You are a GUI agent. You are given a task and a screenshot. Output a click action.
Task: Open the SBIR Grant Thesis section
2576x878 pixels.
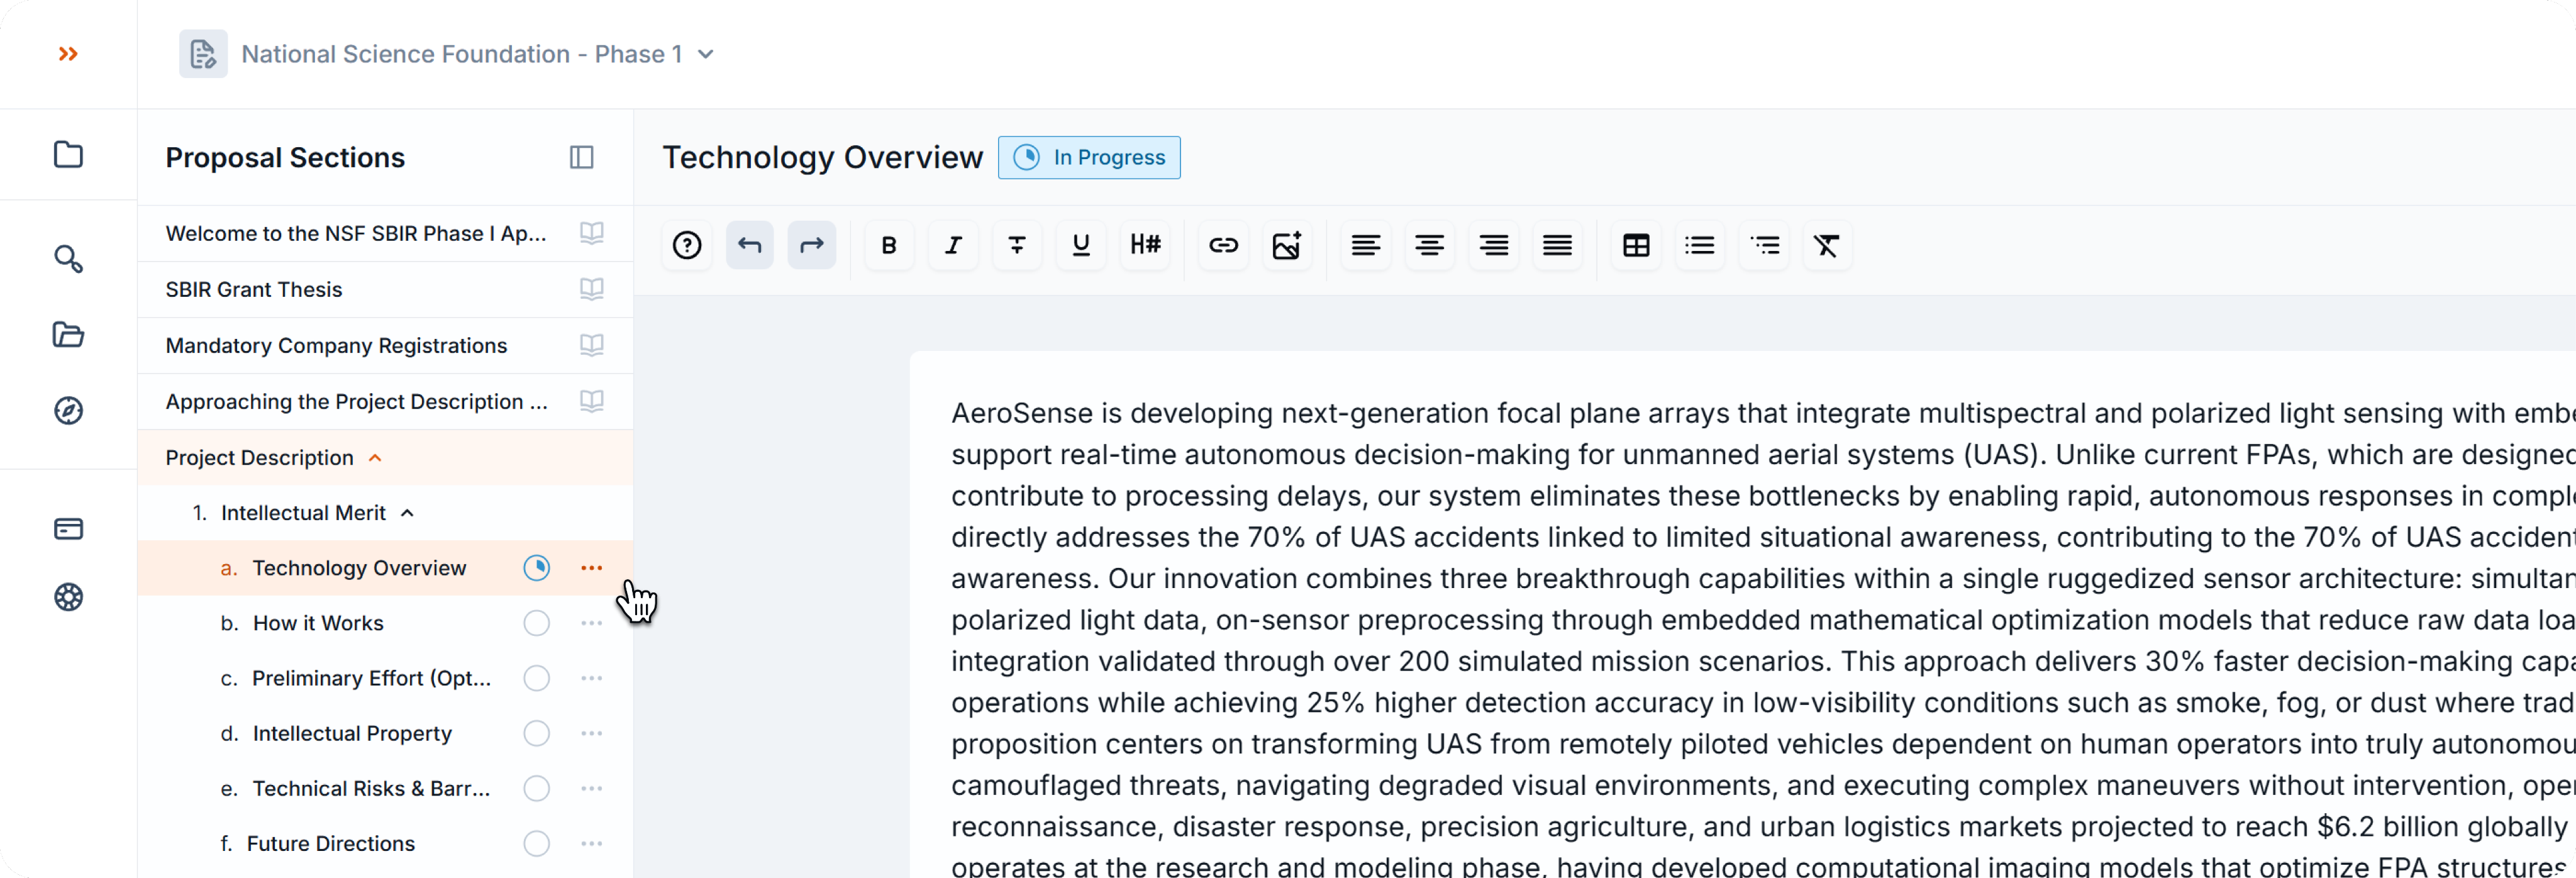click(254, 289)
